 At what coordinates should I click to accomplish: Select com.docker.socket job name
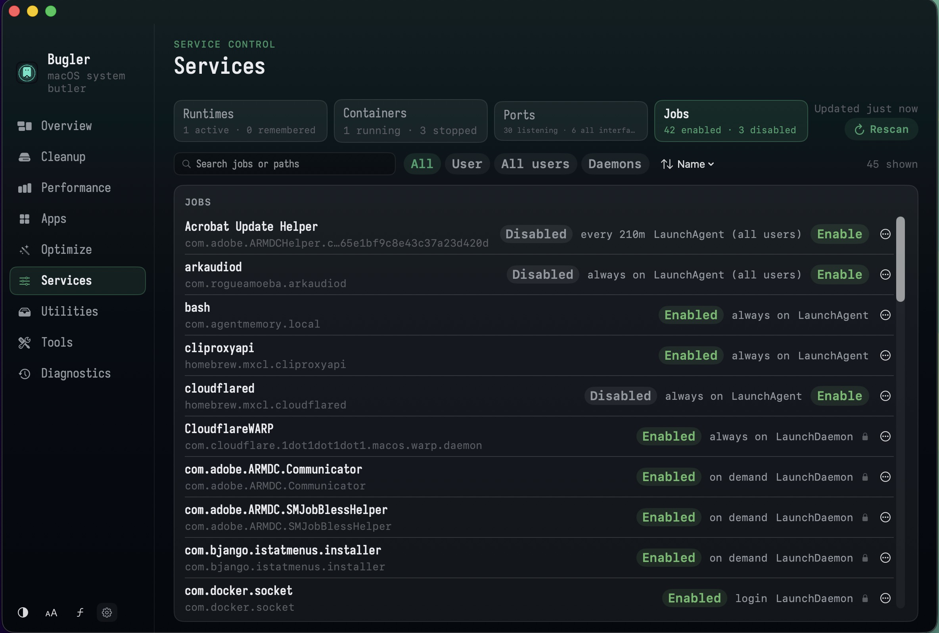coord(238,591)
